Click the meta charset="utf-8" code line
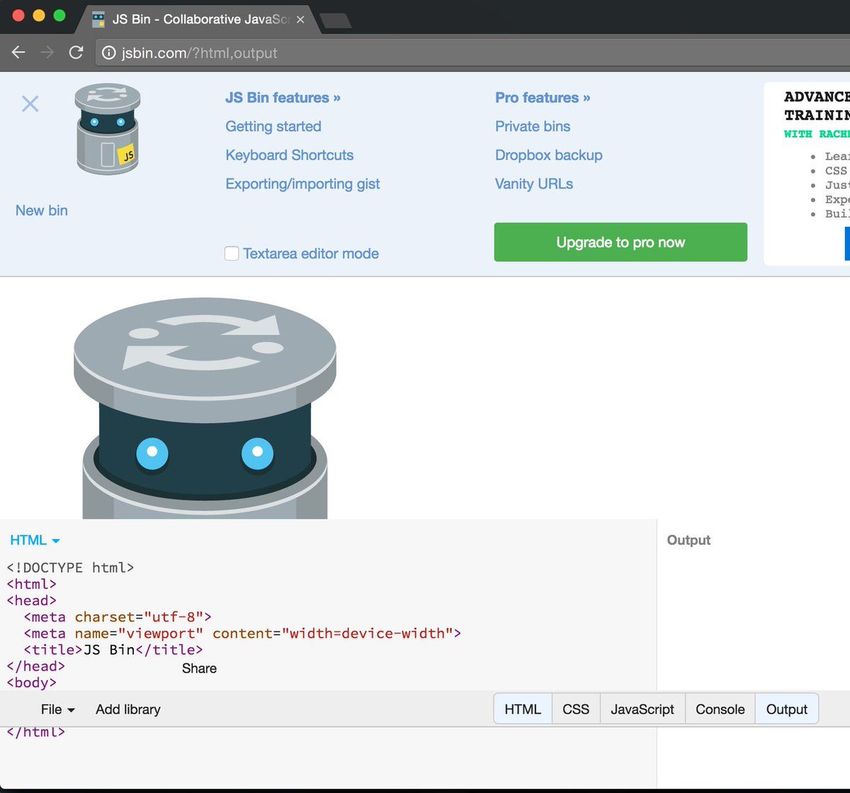This screenshot has height=793, width=850. (x=118, y=617)
